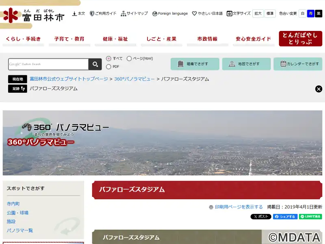Expand the しごと・産業 navigation menu

click(161, 39)
